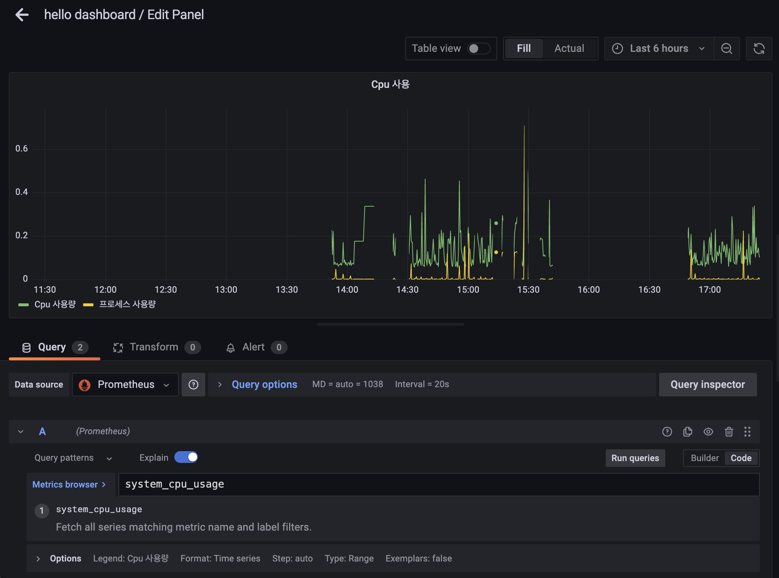Delete query A with the trash icon
Viewport: 779px width, 578px height.
[x=729, y=432]
